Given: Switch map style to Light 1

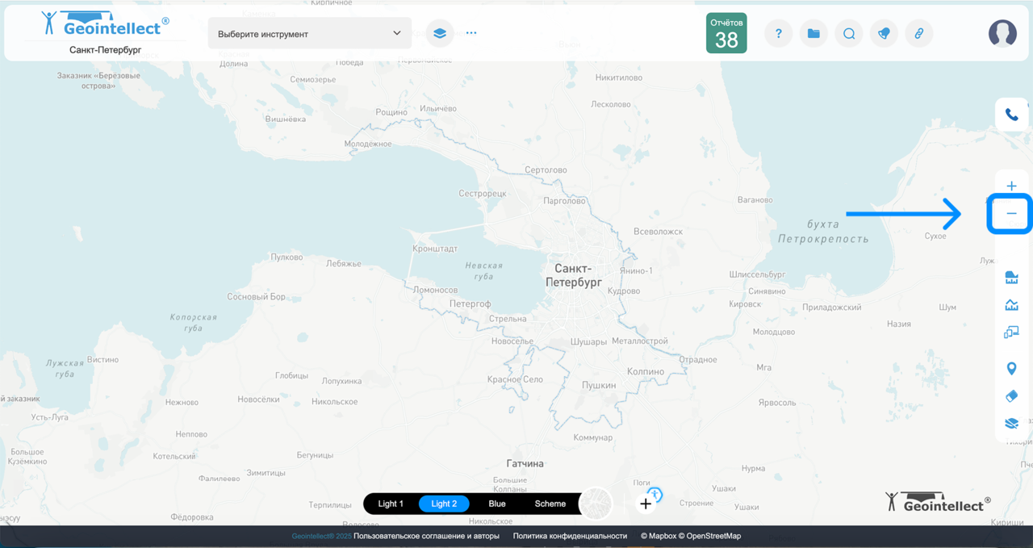Looking at the screenshot, I should click(x=391, y=504).
